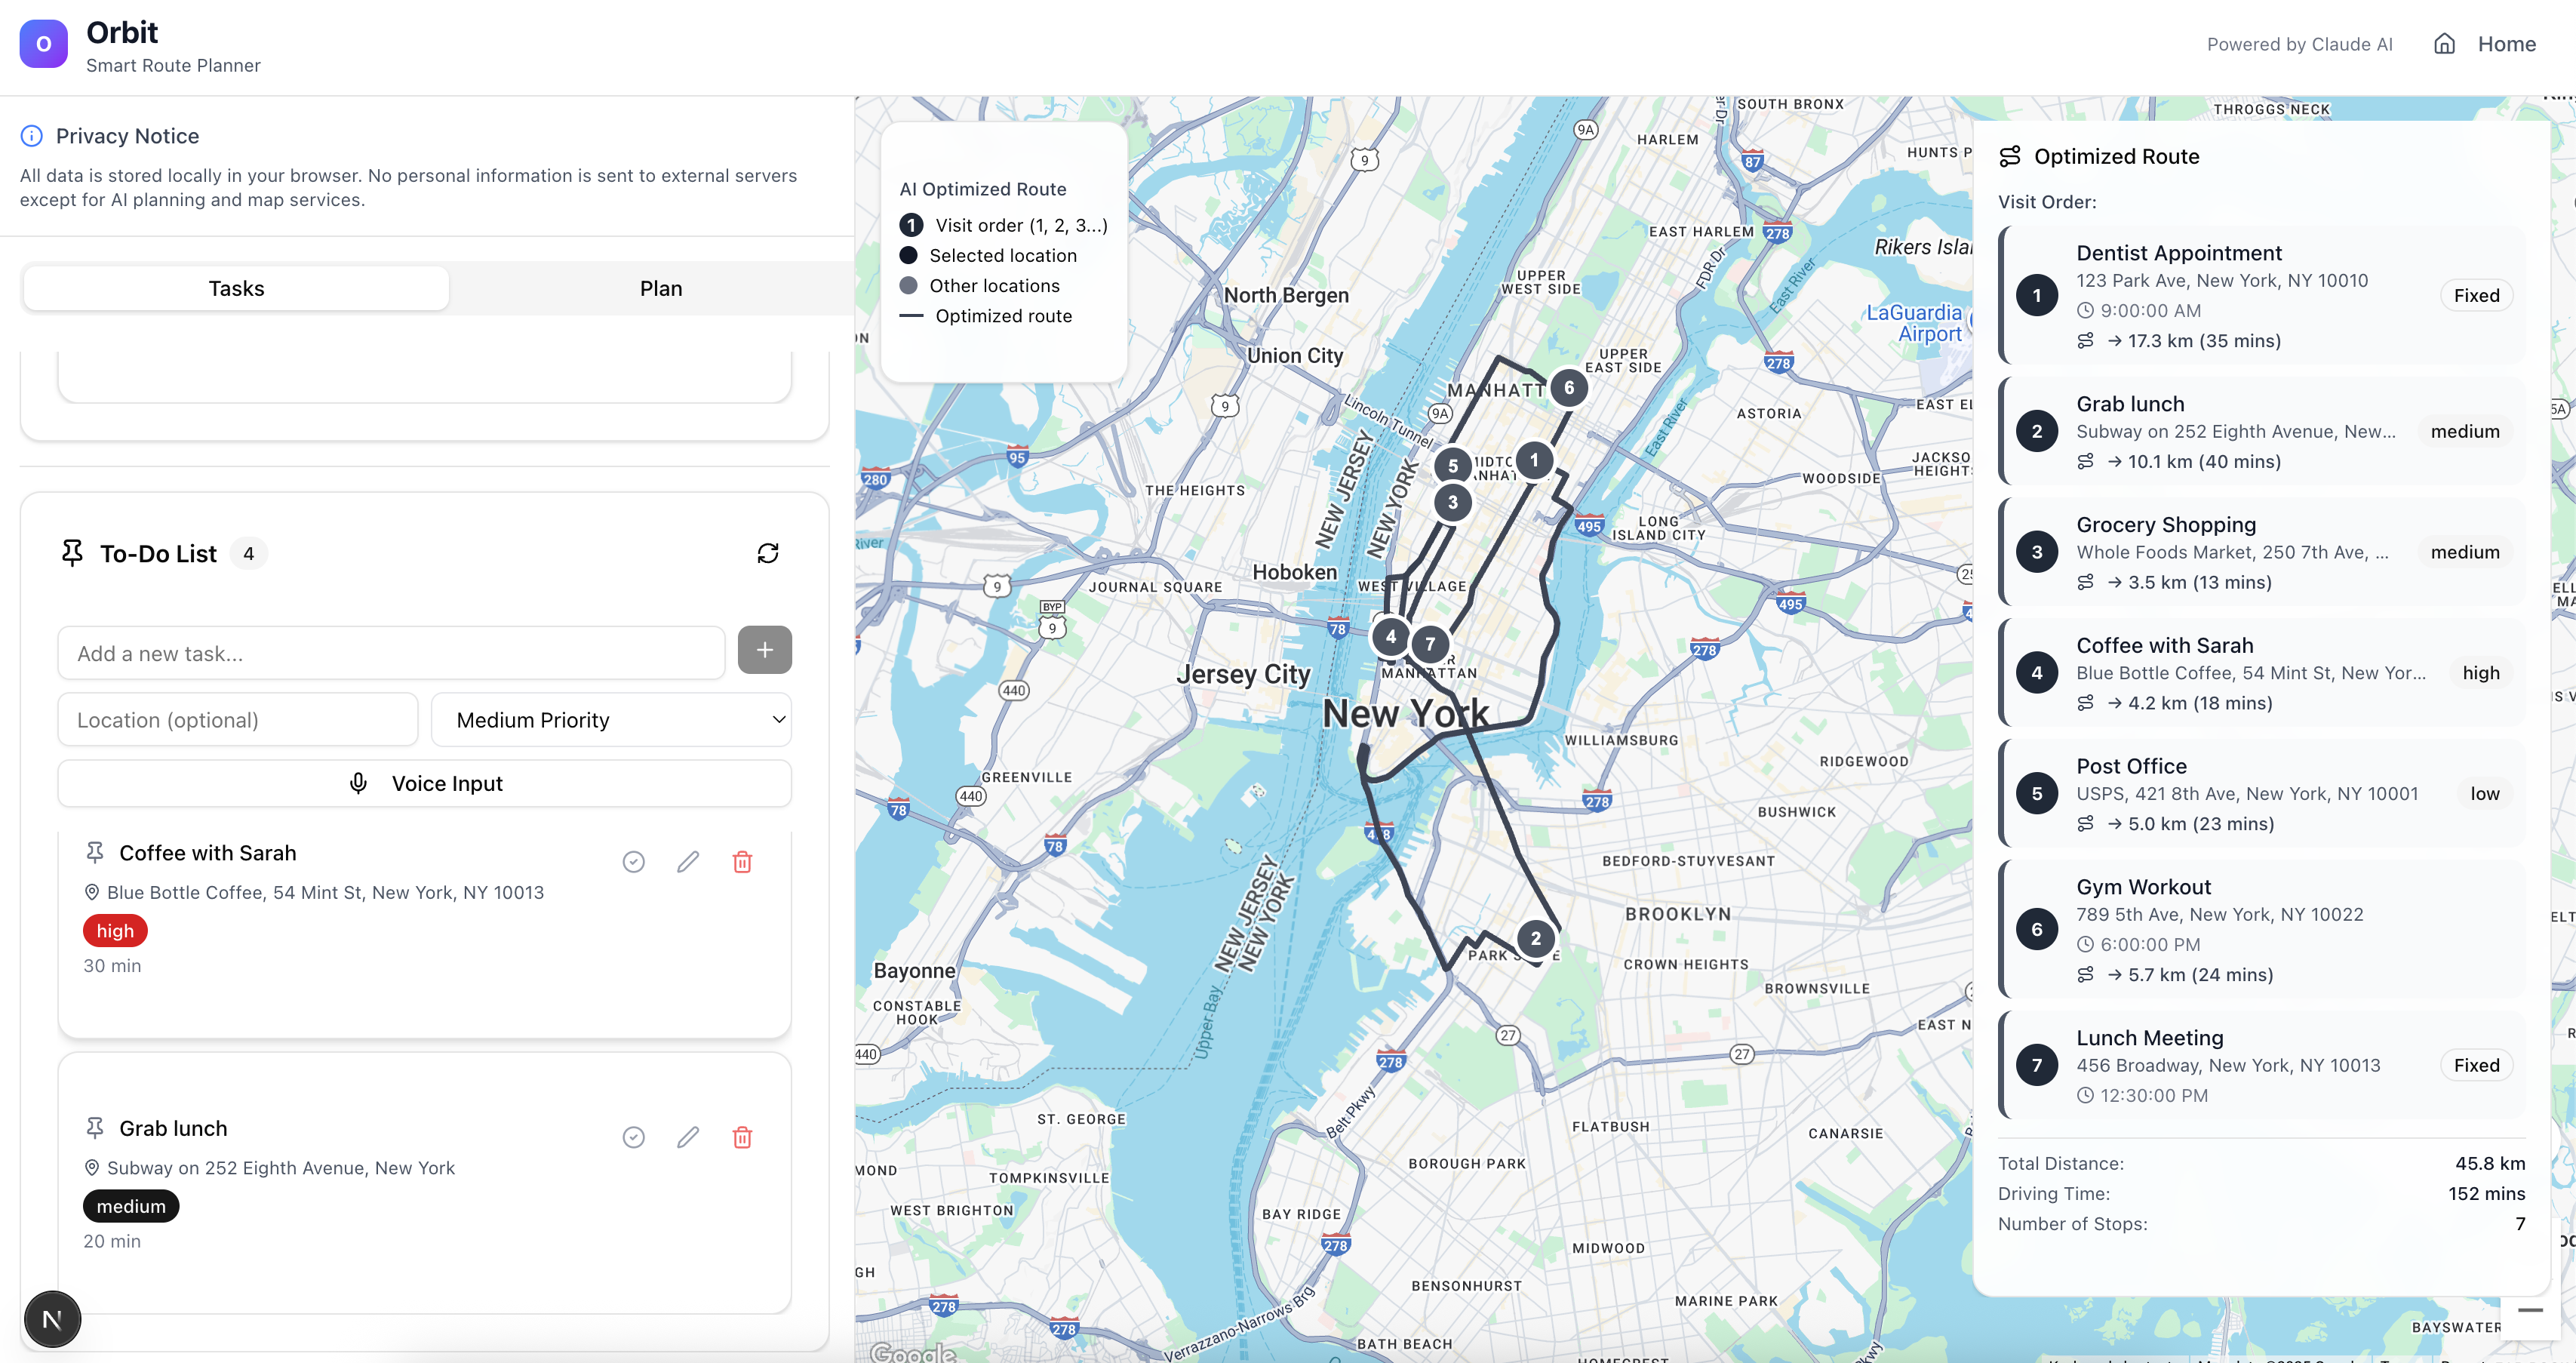Select the Dentist Appointment route stop
Viewport: 2576px width, 1363px height.
pos(2260,295)
